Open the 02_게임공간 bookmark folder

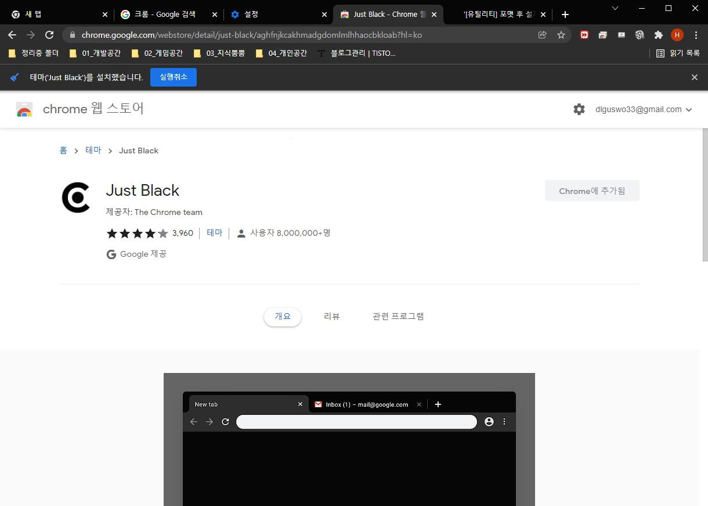tap(157, 53)
